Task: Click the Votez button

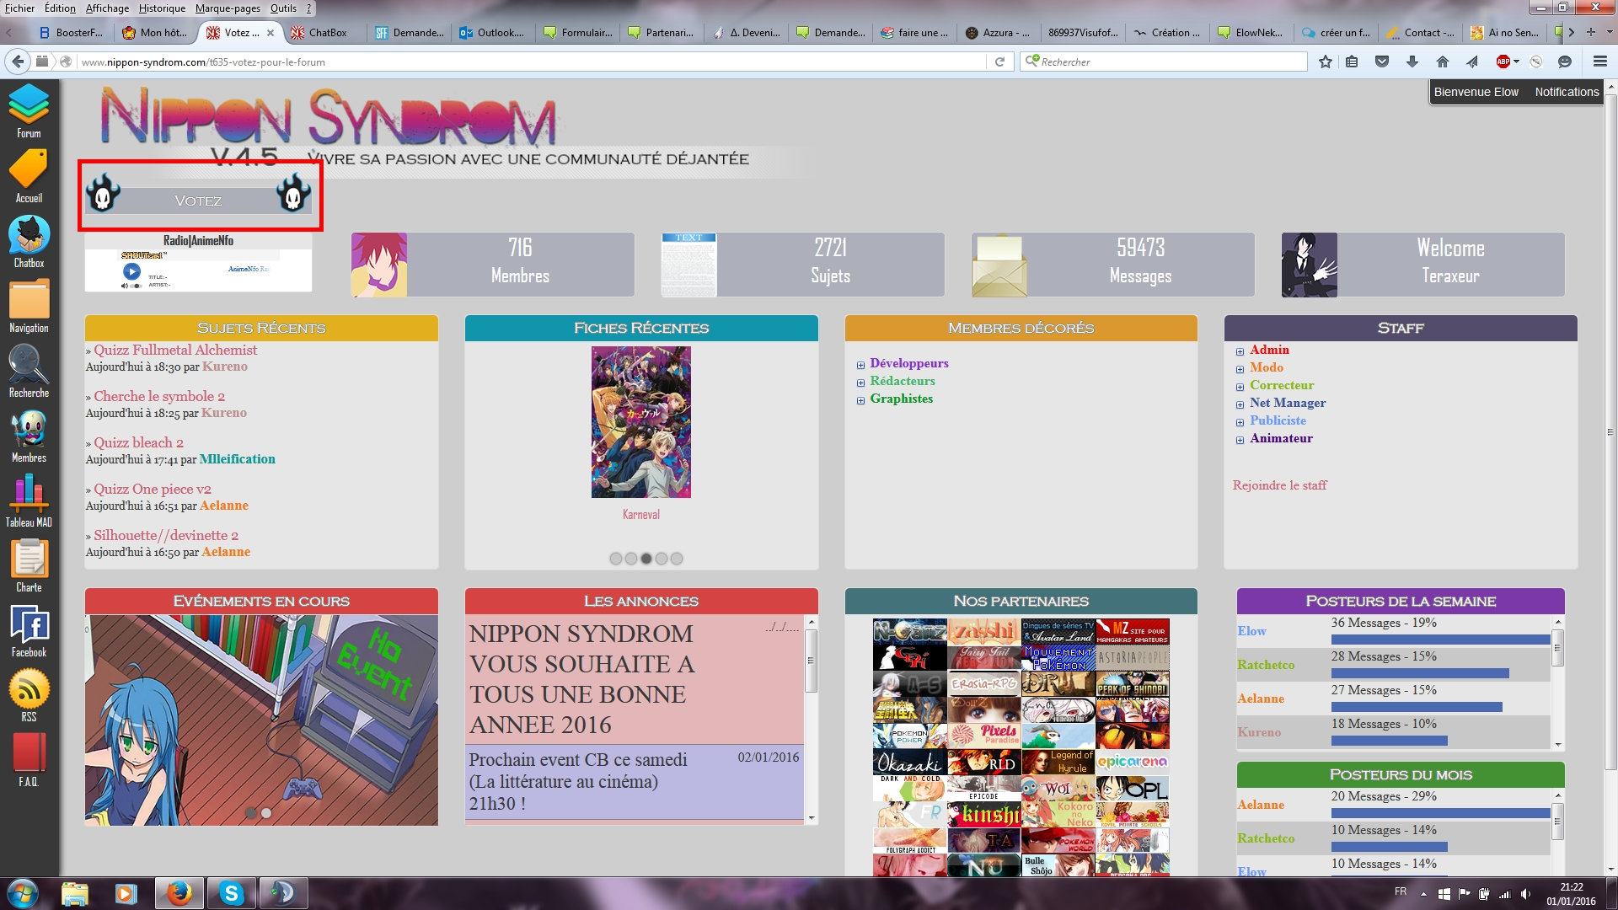Action: pos(198,201)
